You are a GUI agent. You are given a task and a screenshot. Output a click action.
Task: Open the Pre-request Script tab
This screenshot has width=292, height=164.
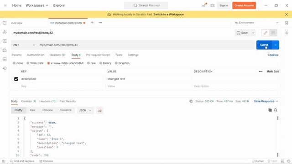pyautogui.click(x=98, y=55)
